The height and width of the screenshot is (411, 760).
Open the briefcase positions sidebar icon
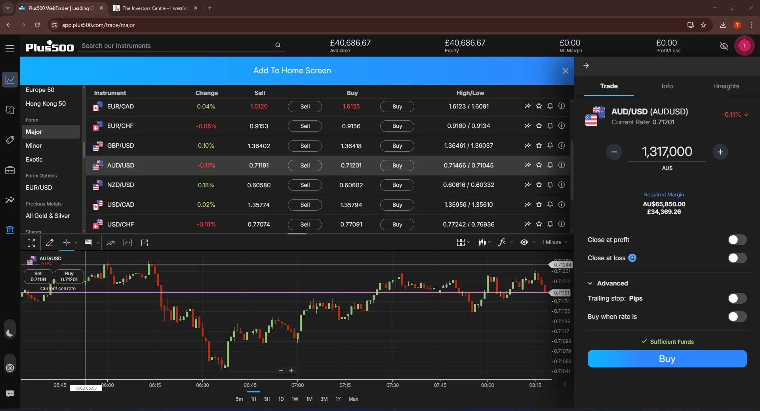pos(10,170)
